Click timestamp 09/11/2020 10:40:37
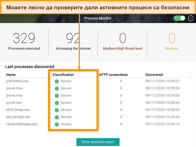Viewport: 196px width, 147px height. (x=163, y=81)
